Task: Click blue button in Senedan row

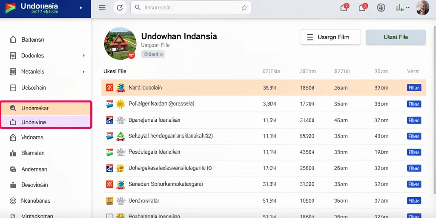Action: (414, 184)
